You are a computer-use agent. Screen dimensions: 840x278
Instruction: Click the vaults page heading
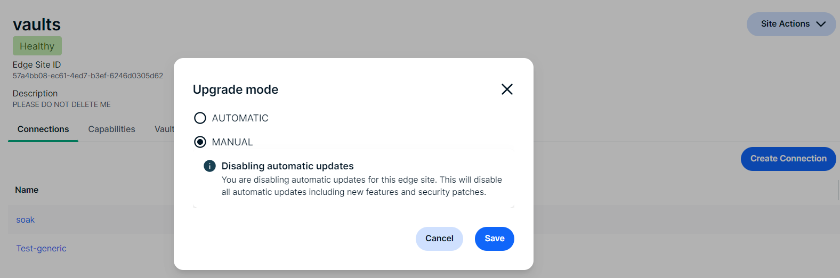click(x=37, y=24)
